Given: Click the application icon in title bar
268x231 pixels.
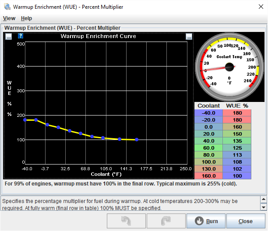Looking at the screenshot, I should tap(7, 7).
